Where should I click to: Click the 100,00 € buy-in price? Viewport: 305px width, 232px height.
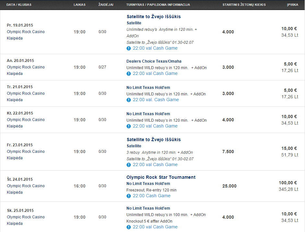tap(288, 183)
